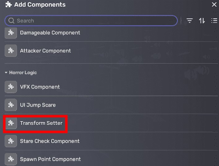This screenshot has width=219, height=166.
Task: Click the Transform Setter puzzle icon
Action: tap(11, 123)
